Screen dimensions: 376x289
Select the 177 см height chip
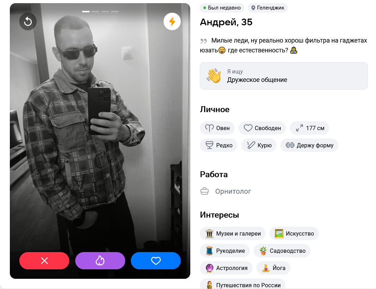pos(310,128)
